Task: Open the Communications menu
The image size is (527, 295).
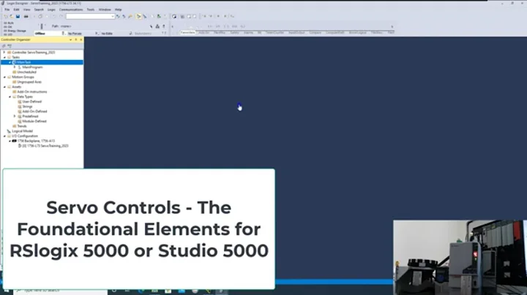Action: 71,9
